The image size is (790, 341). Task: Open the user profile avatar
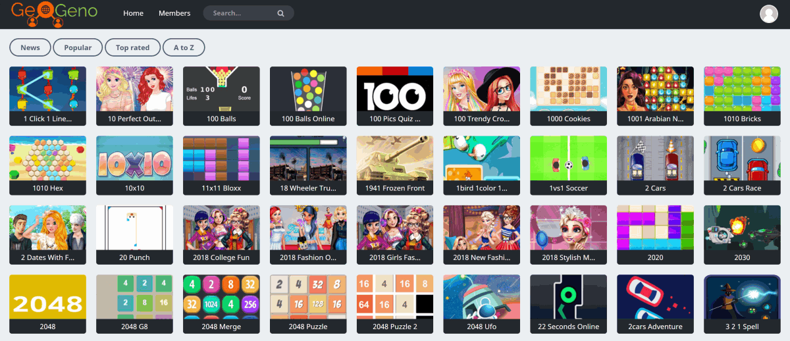768,13
